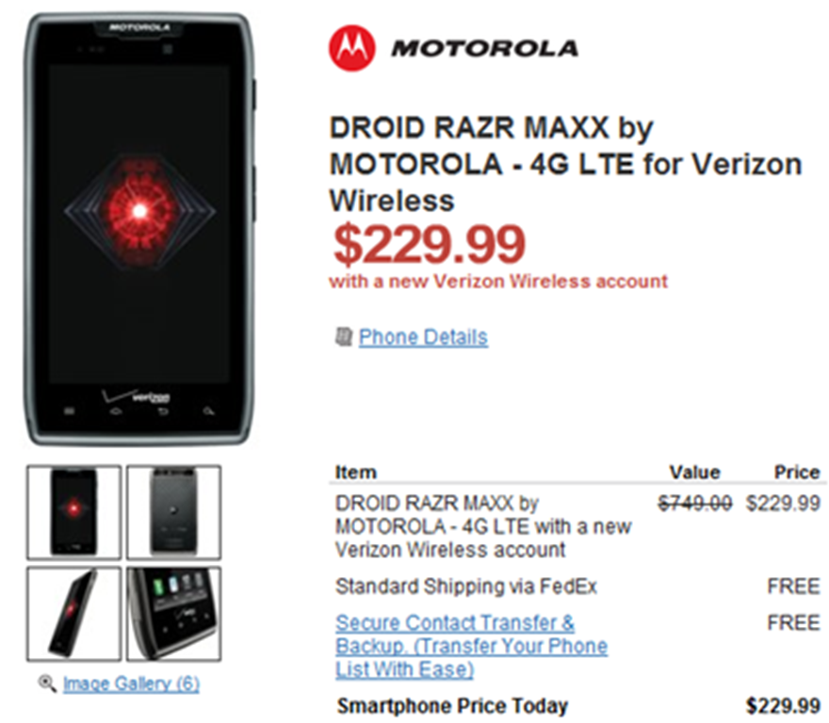
Task: Click the crossed-out $749.00 value
Action: point(695,503)
